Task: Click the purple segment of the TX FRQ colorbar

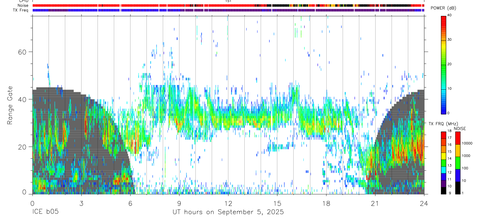Action: (443, 184)
